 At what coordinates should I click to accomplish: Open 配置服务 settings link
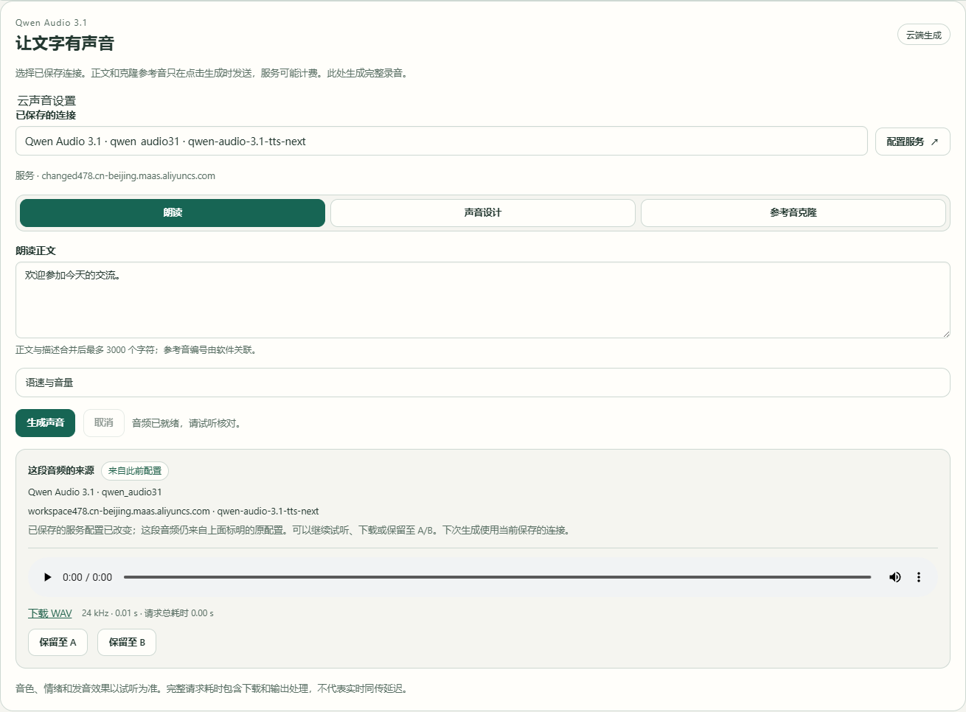(x=912, y=142)
